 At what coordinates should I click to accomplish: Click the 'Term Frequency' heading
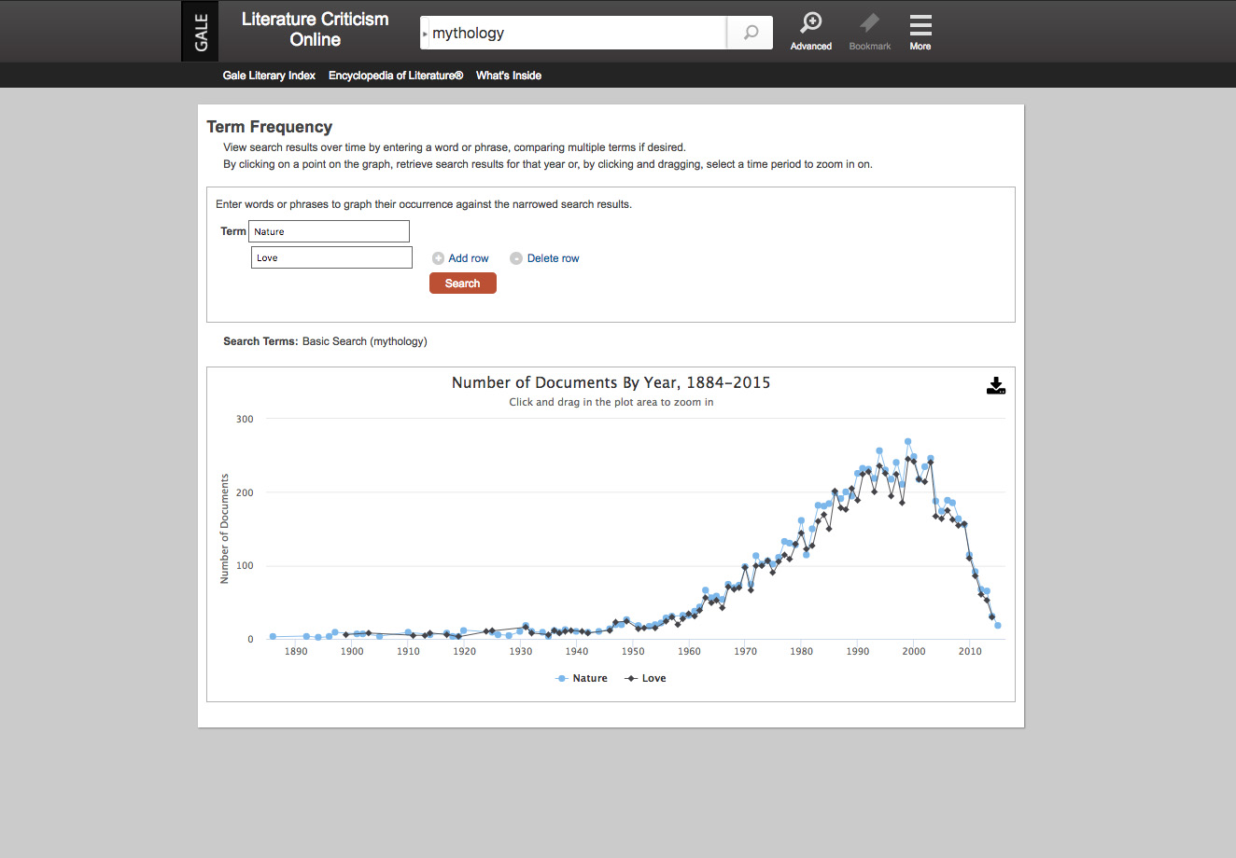tap(270, 127)
